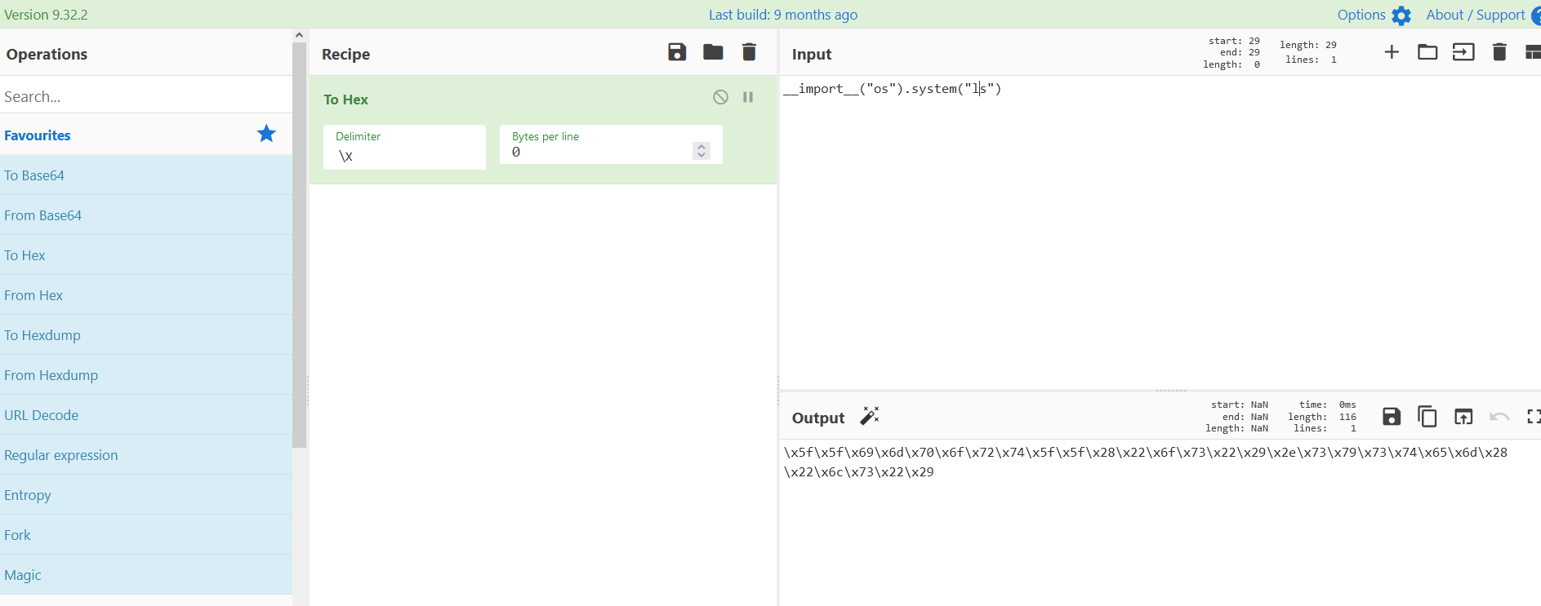Focus the operations Search field
Image resolution: width=1541 pixels, height=606 pixels.
[145, 96]
